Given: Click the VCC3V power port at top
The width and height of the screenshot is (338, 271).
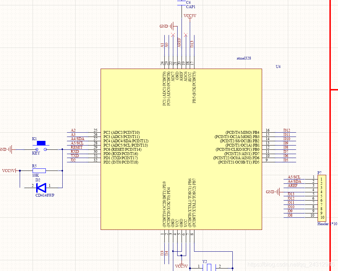Looking at the screenshot, I should click(190, 16).
